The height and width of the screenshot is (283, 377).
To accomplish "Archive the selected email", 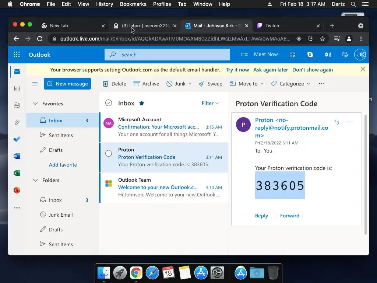I will coord(146,84).
